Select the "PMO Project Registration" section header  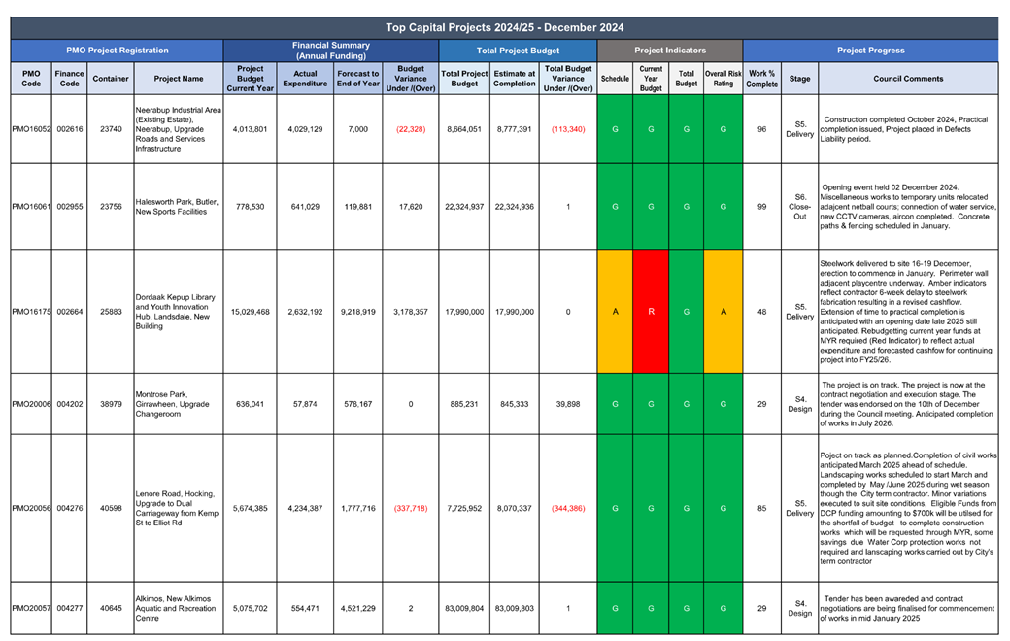tap(118, 51)
